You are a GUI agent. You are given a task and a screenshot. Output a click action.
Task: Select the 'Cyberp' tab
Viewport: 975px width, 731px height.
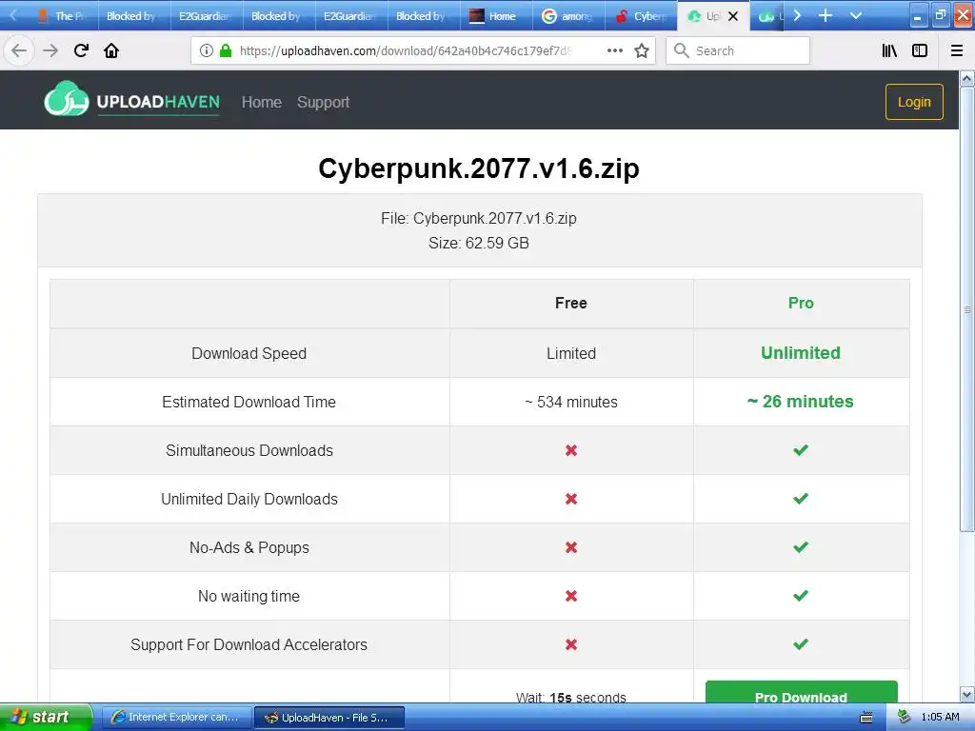coord(641,16)
